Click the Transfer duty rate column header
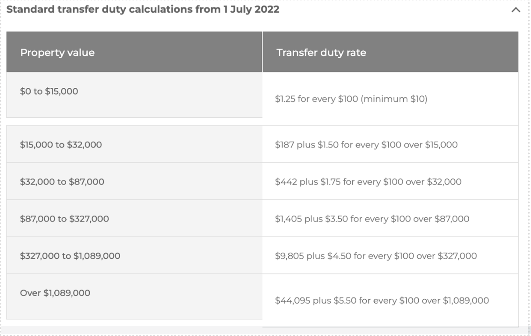 pyautogui.click(x=320, y=52)
